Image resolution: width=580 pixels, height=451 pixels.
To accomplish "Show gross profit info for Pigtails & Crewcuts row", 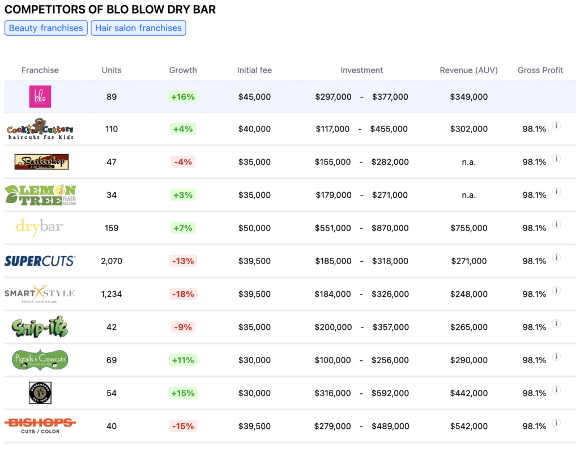I will [556, 356].
